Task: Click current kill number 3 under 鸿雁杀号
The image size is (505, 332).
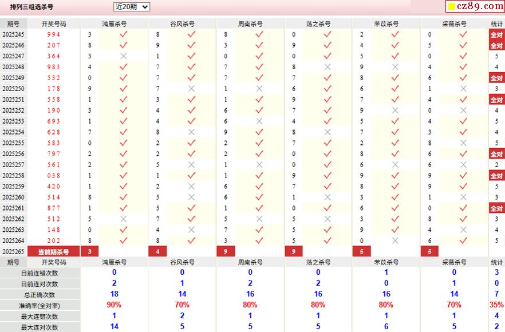Action: click(x=89, y=251)
